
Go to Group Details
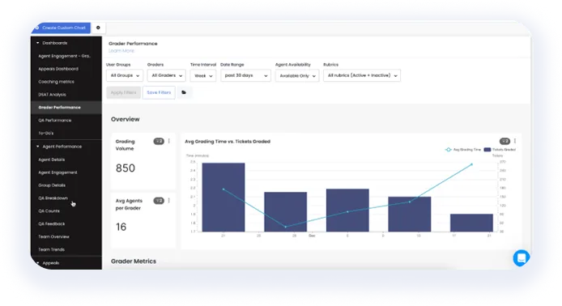(x=52, y=185)
